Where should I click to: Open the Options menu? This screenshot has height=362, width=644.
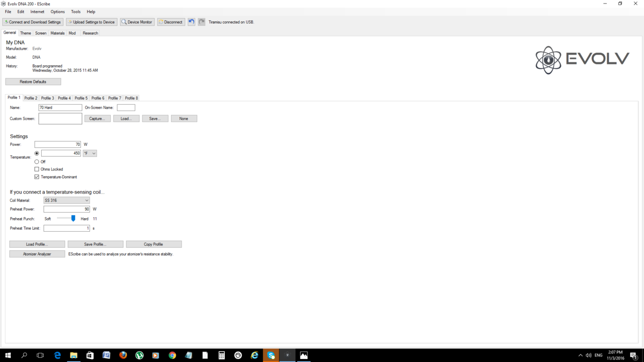click(57, 12)
